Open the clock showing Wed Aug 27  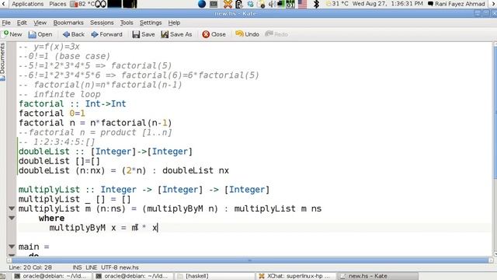(x=388, y=4)
